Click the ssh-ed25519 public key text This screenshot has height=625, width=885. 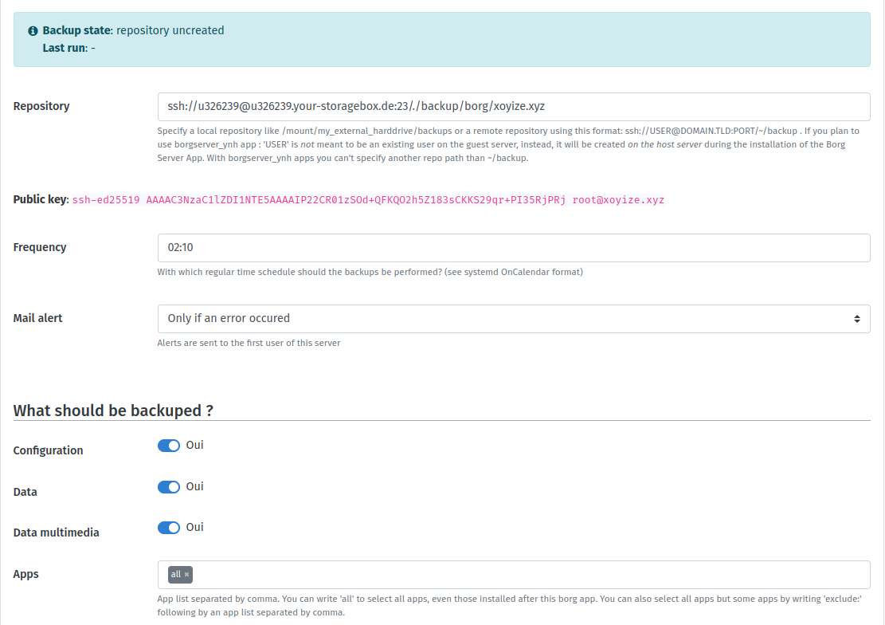(367, 200)
